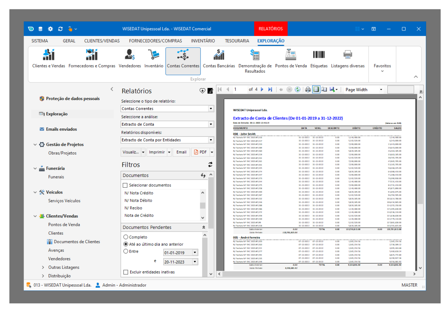This screenshot has height=310, width=447.
Task: Go to next page in report viewer
Action: pyautogui.click(x=262, y=90)
